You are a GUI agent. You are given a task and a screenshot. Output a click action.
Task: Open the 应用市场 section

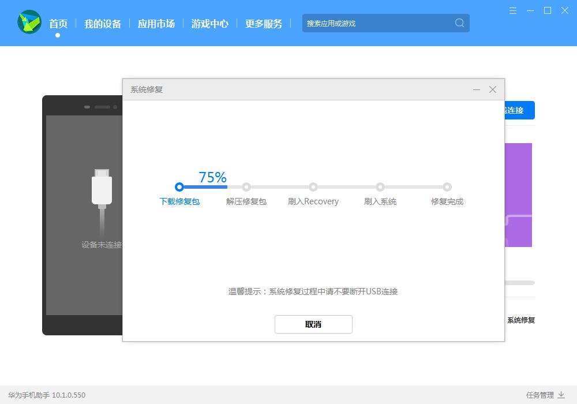[156, 24]
